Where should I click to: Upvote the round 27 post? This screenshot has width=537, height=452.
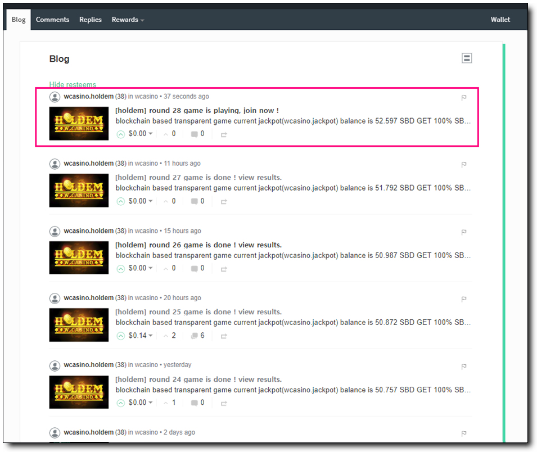(x=120, y=201)
